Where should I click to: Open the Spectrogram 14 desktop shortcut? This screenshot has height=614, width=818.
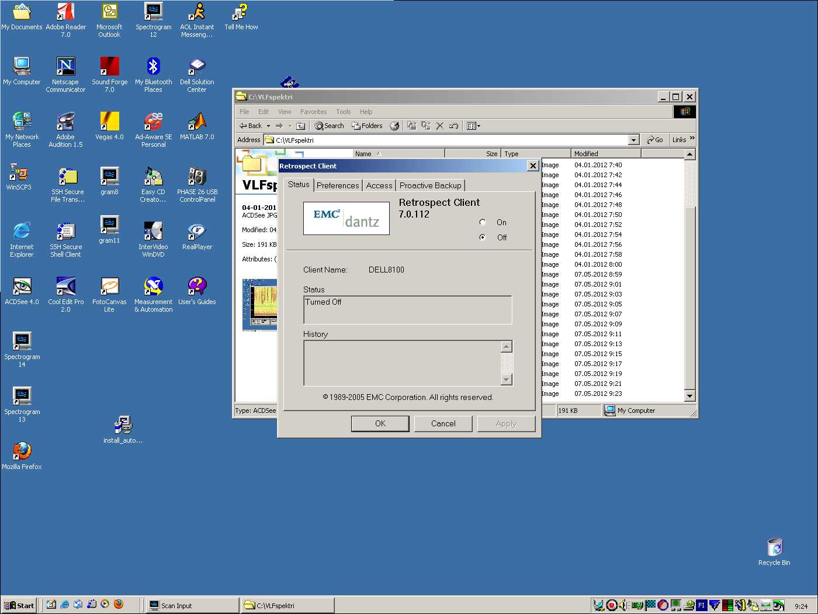coord(22,350)
